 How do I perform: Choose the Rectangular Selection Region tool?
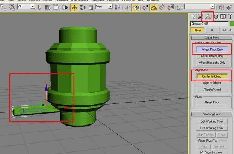(x=56, y=7)
